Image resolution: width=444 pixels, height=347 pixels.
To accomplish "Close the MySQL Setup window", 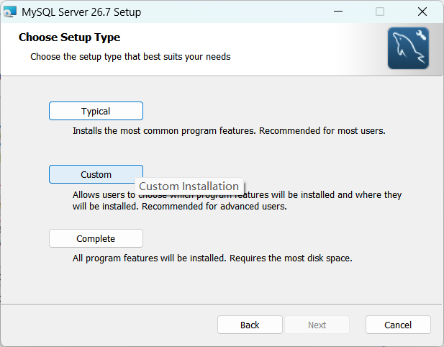I will [x=422, y=12].
